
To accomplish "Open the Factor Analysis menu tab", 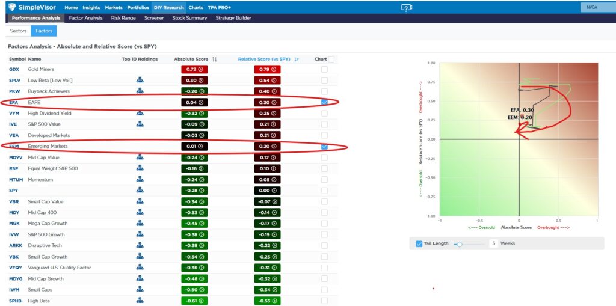I will point(85,18).
